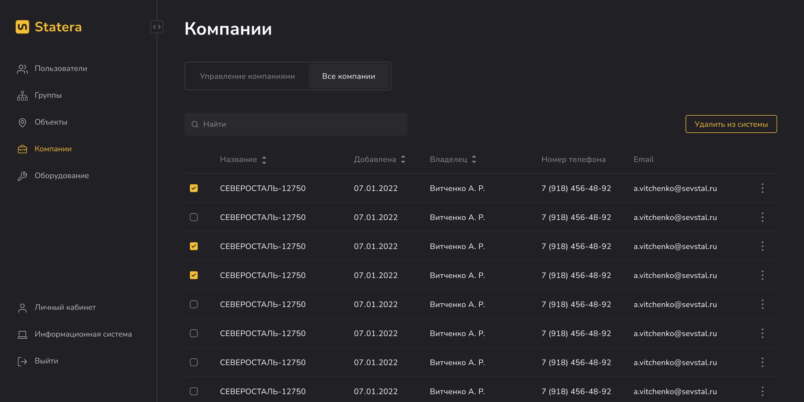Open the three-dot menu of the first company row
The image size is (804, 402).
tap(762, 188)
